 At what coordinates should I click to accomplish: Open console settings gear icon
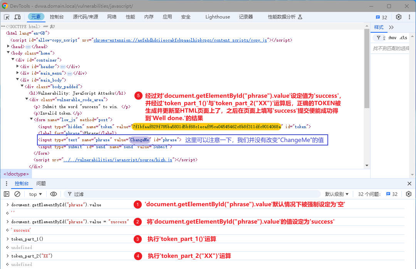409,194
